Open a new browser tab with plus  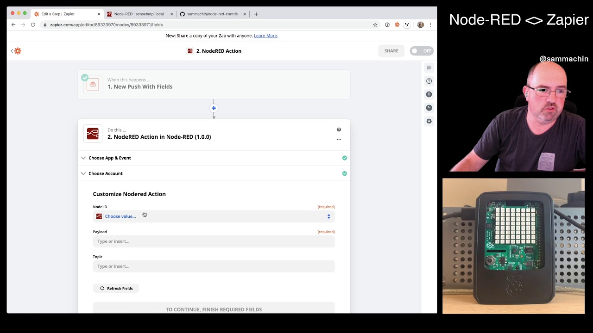256,14
